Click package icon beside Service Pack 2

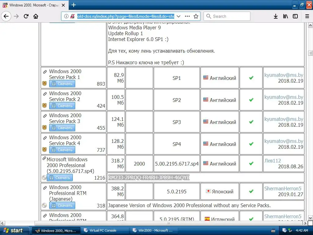44,105
